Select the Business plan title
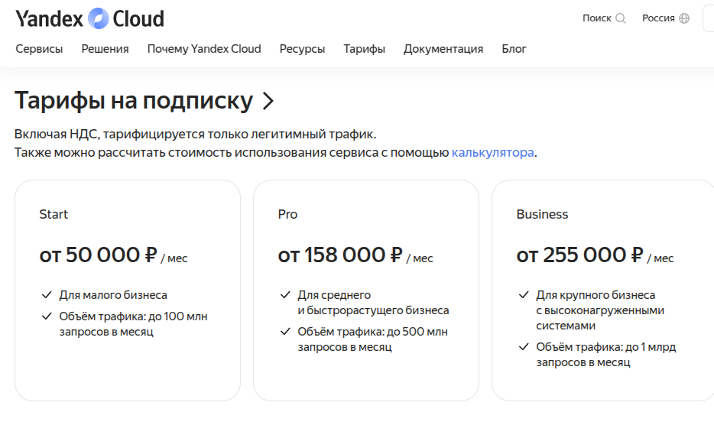 [542, 214]
